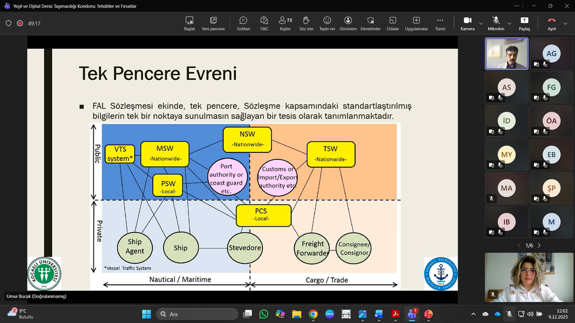Viewport: 575px width, 323px height.
Task: Click Yeni pencere to pop out
Action: pos(213,24)
